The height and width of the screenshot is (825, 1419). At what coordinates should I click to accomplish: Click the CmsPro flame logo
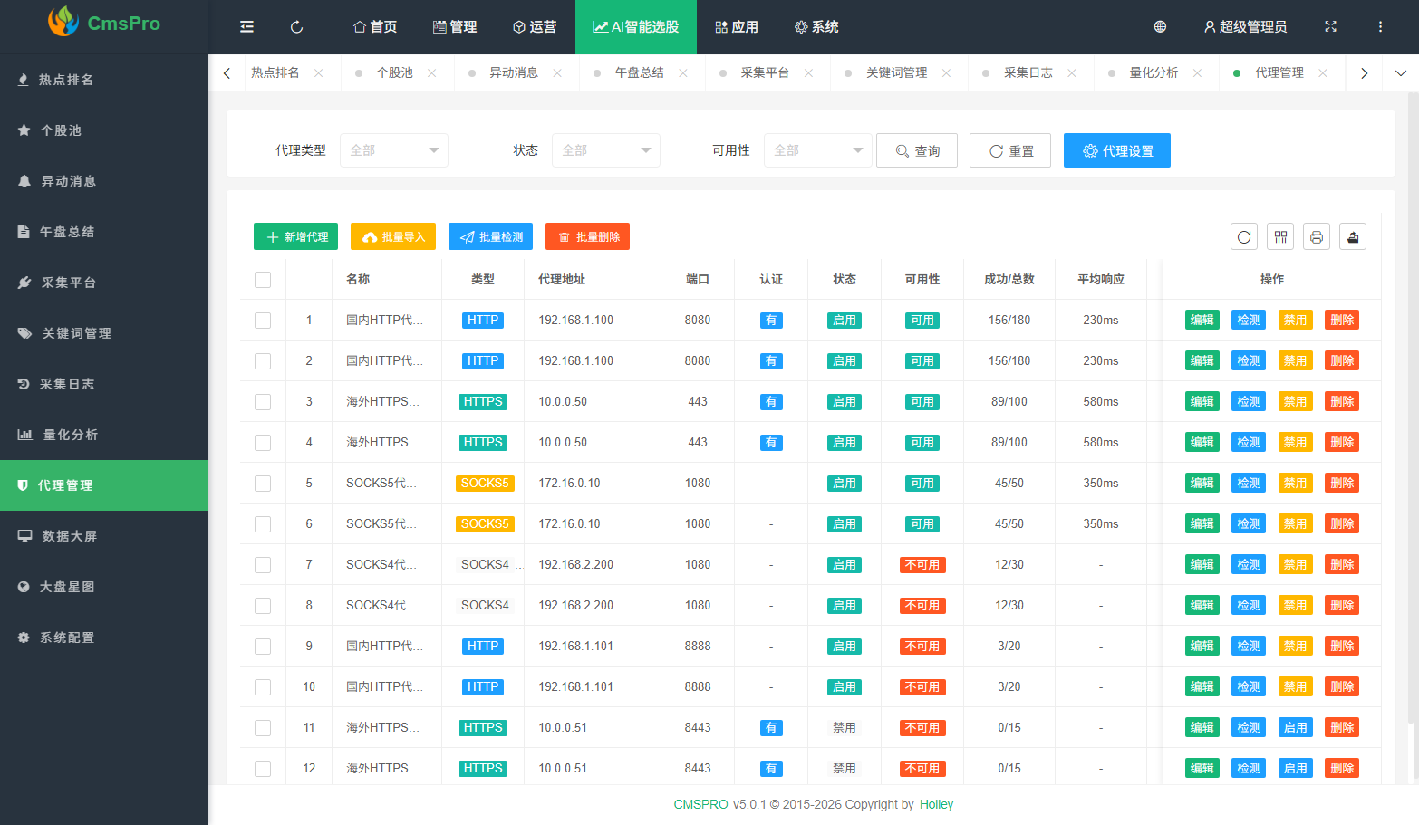click(x=63, y=22)
